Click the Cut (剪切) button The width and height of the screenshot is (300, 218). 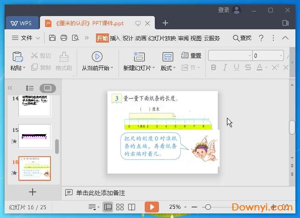(41, 55)
